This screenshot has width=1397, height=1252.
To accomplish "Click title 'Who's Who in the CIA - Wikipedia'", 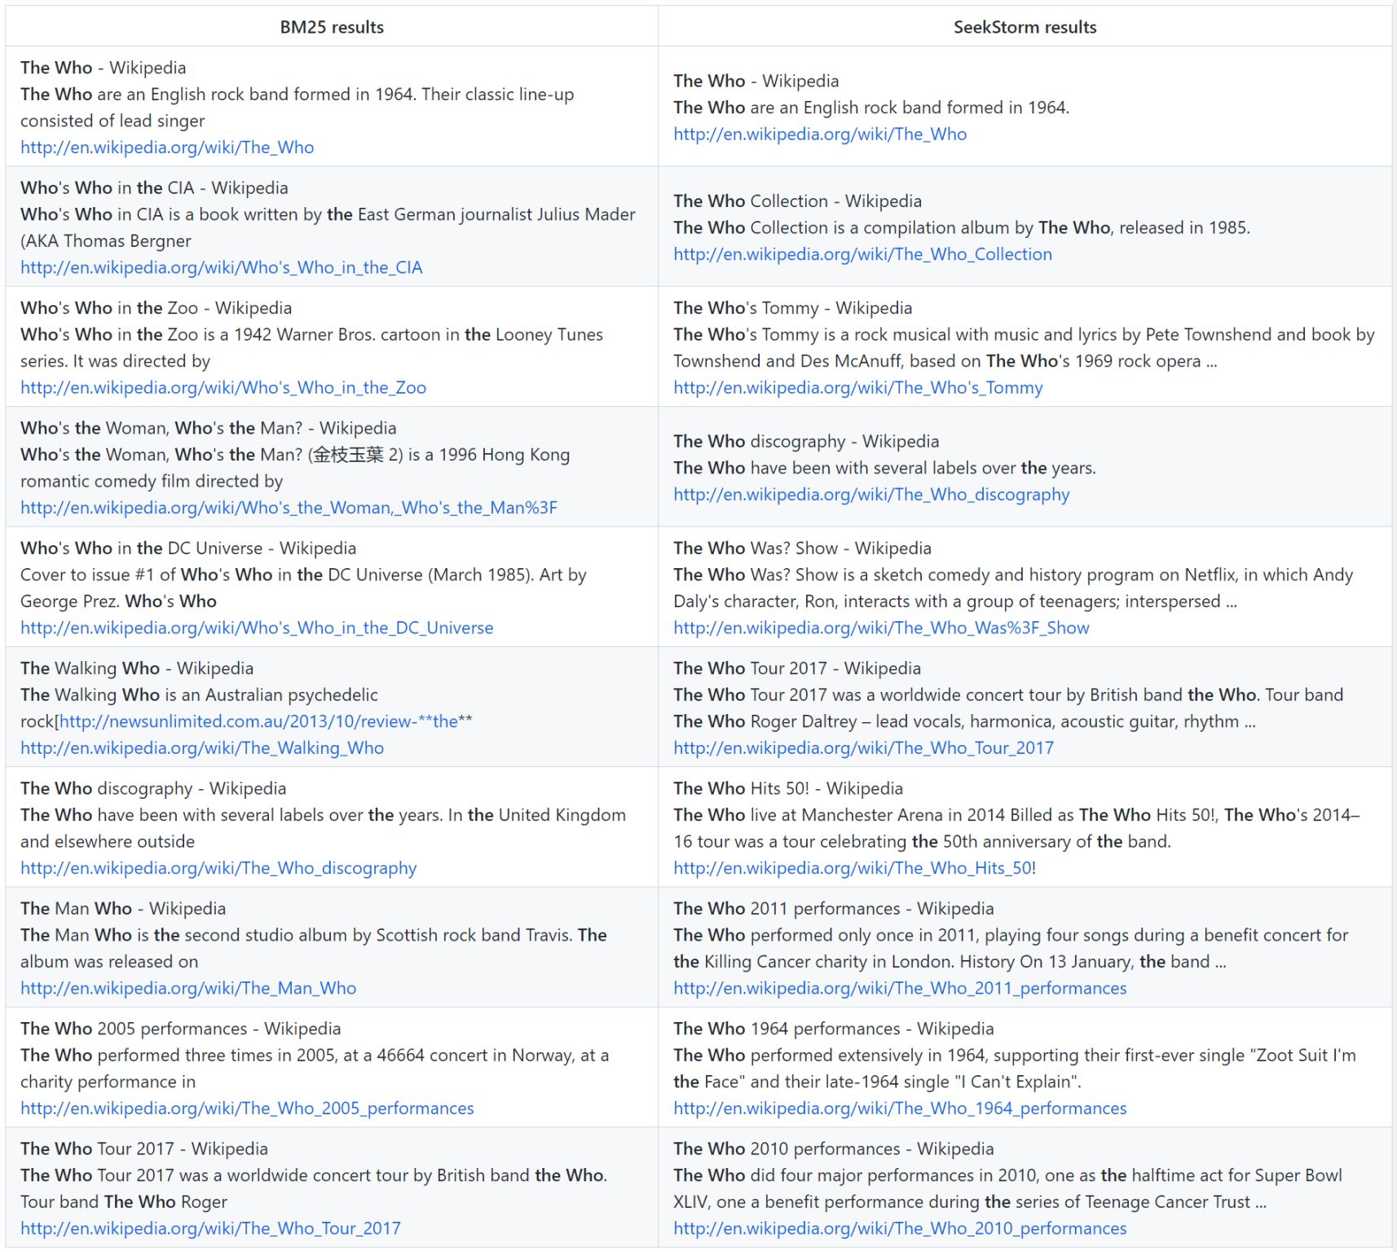I will tap(154, 187).
